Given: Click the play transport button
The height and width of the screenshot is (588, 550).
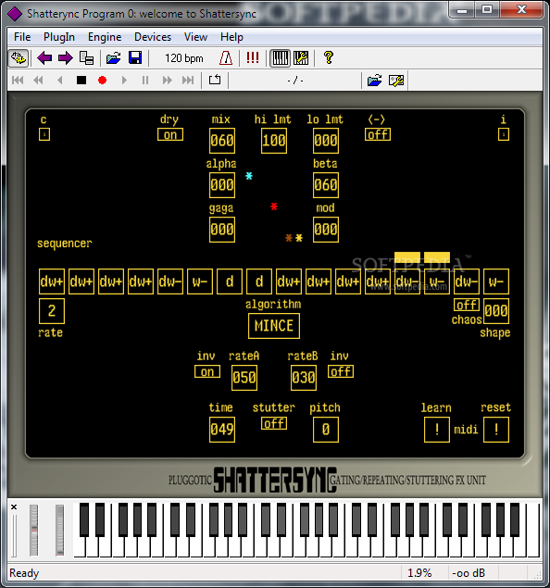Looking at the screenshot, I should [x=124, y=81].
